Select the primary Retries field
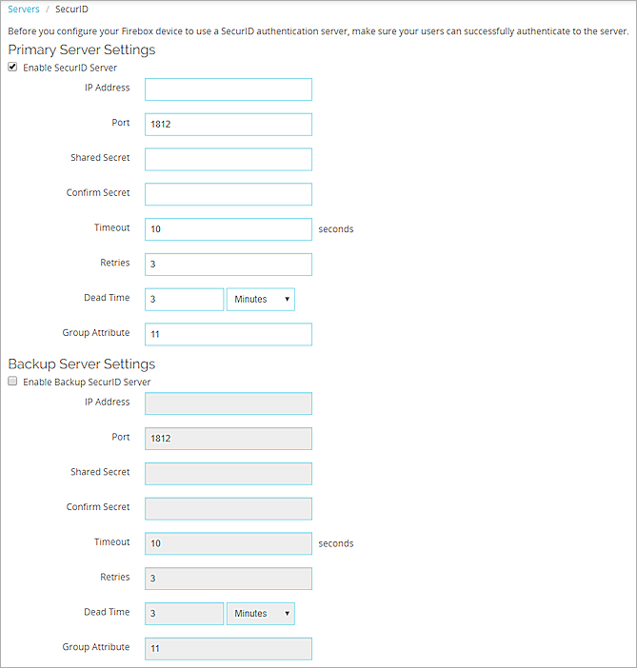The width and height of the screenshot is (637, 668). pyautogui.click(x=229, y=265)
